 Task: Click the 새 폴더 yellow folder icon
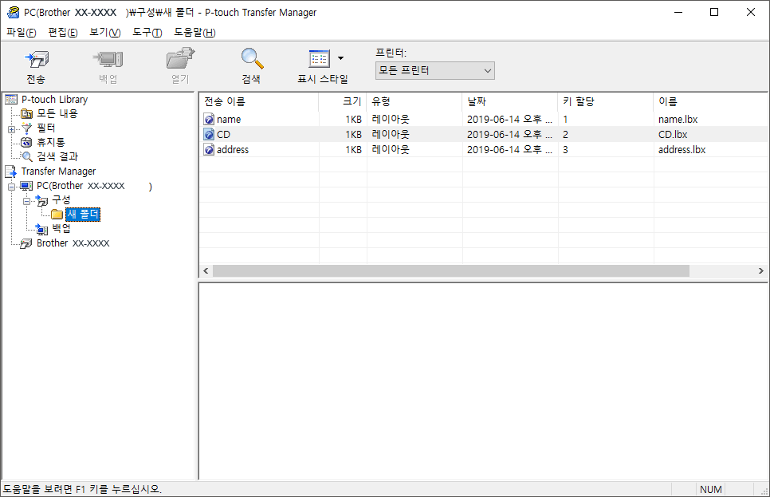point(57,215)
